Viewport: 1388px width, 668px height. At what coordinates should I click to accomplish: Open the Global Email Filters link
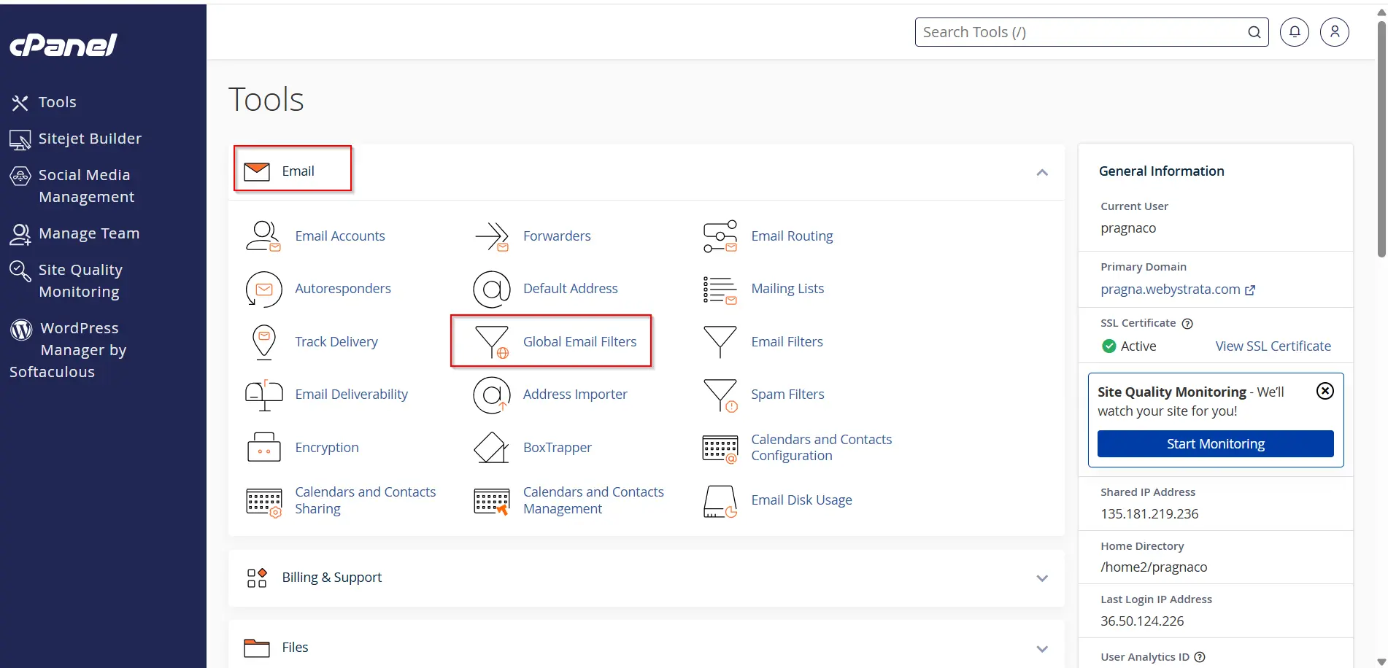pyautogui.click(x=579, y=342)
